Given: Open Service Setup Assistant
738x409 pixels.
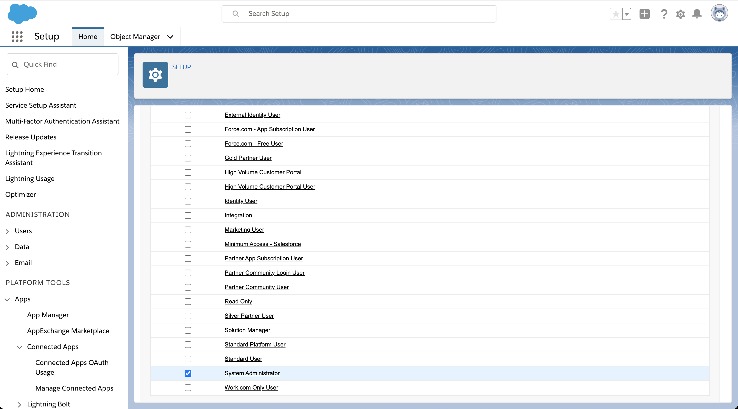Looking at the screenshot, I should point(41,105).
